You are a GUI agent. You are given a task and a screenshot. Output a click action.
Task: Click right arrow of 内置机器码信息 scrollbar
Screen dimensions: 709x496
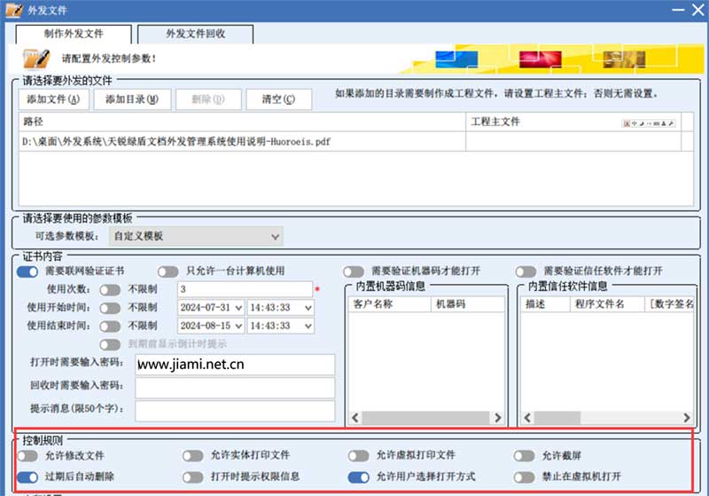point(497,418)
